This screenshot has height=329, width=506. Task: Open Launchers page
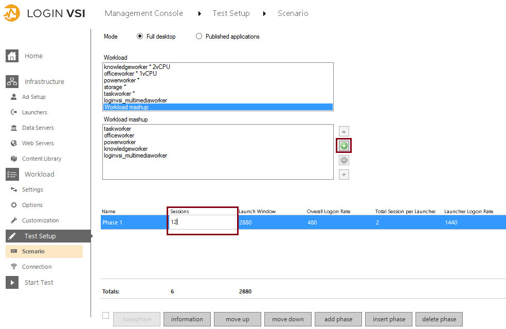pos(34,112)
